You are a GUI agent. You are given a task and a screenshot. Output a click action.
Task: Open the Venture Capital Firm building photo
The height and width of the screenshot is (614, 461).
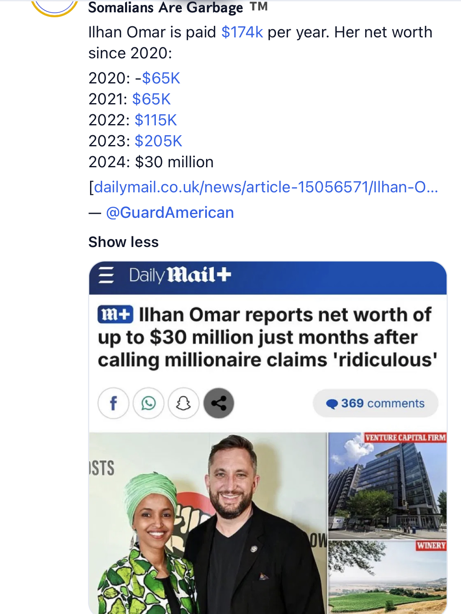pos(387,485)
